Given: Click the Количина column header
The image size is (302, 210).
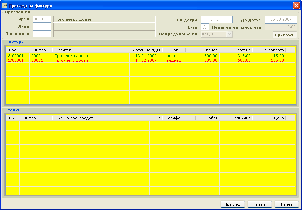Looking at the screenshot, I should pyautogui.click(x=236, y=118).
